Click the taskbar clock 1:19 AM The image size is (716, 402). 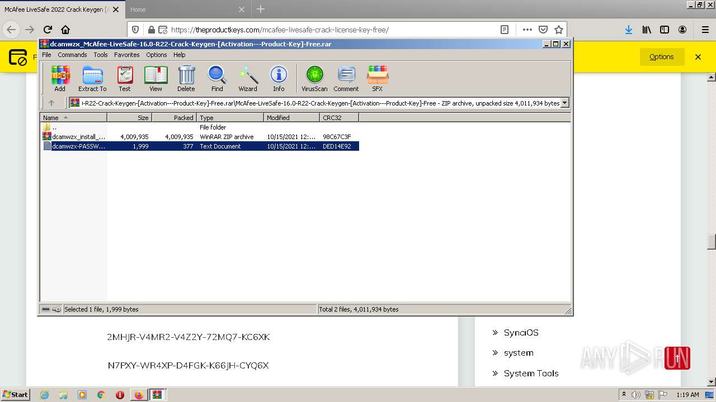tap(687, 395)
